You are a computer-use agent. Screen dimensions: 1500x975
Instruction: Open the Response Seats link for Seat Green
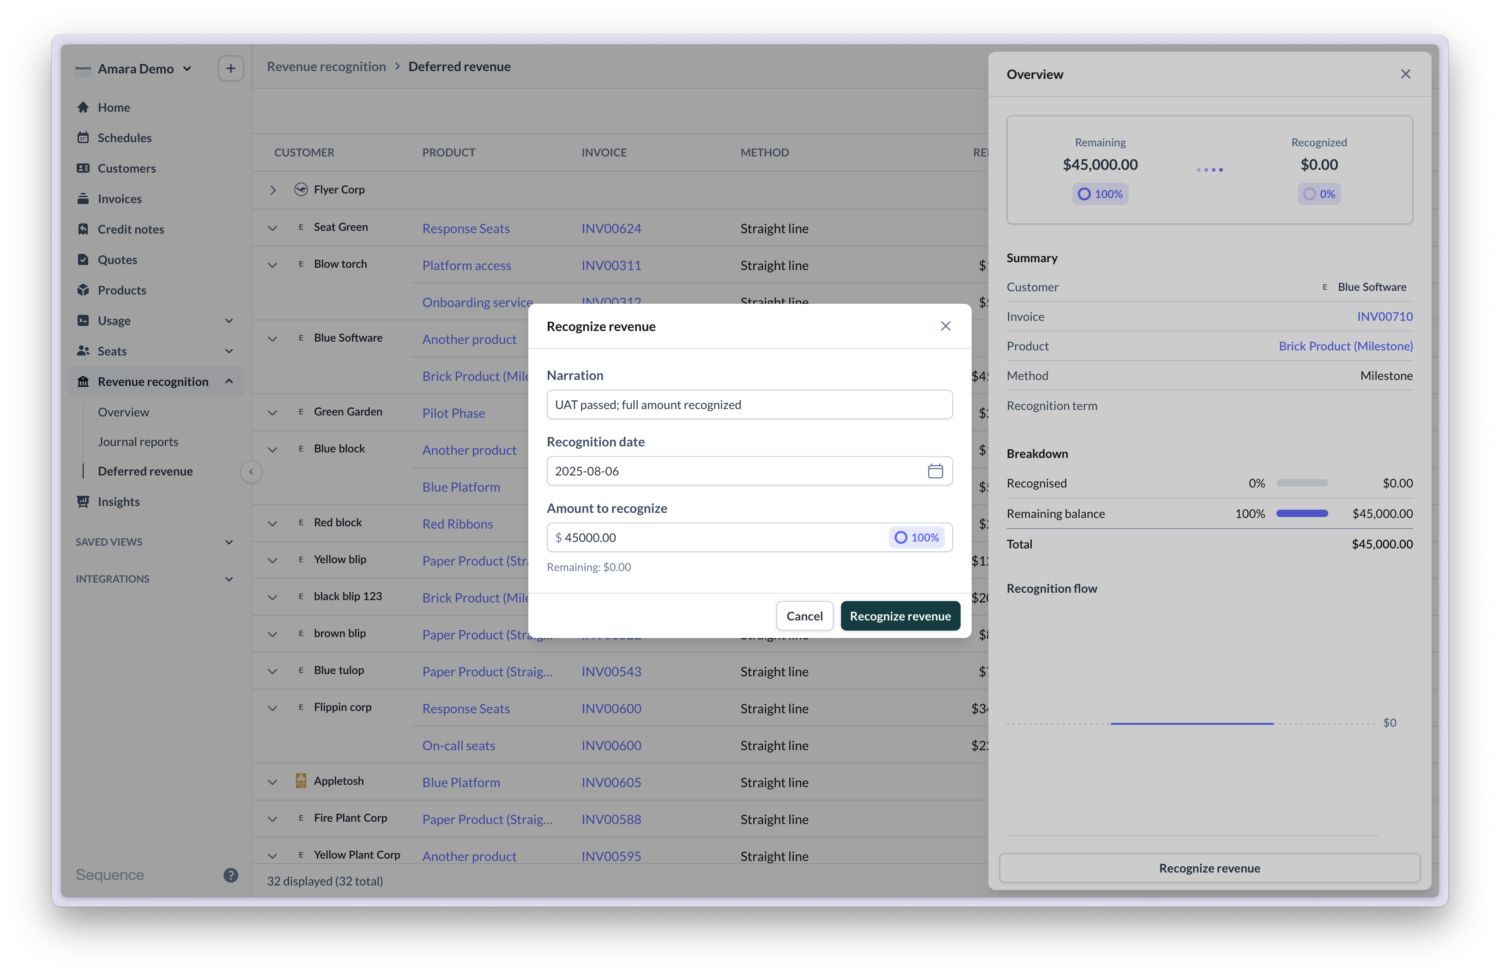click(466, 229)
